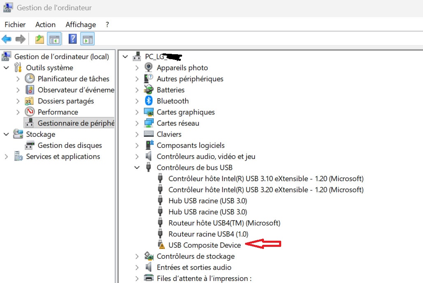Open the Affichage menu

(81, 25)
